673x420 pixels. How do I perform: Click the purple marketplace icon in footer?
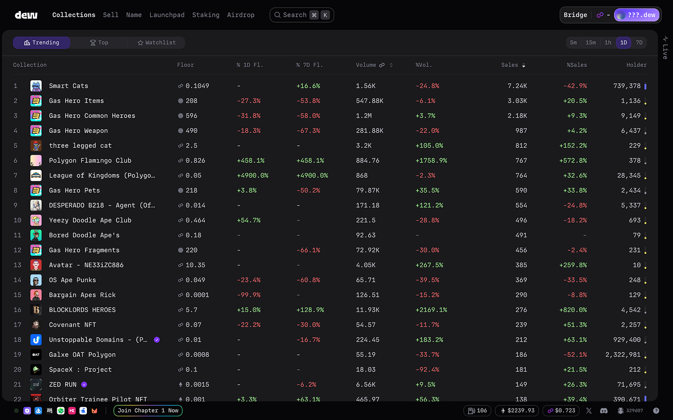[27, 411]
